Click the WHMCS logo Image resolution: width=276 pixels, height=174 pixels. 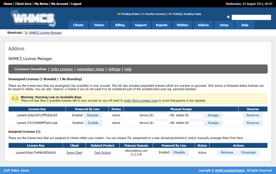pyautogui.click(x=34, y=18)
